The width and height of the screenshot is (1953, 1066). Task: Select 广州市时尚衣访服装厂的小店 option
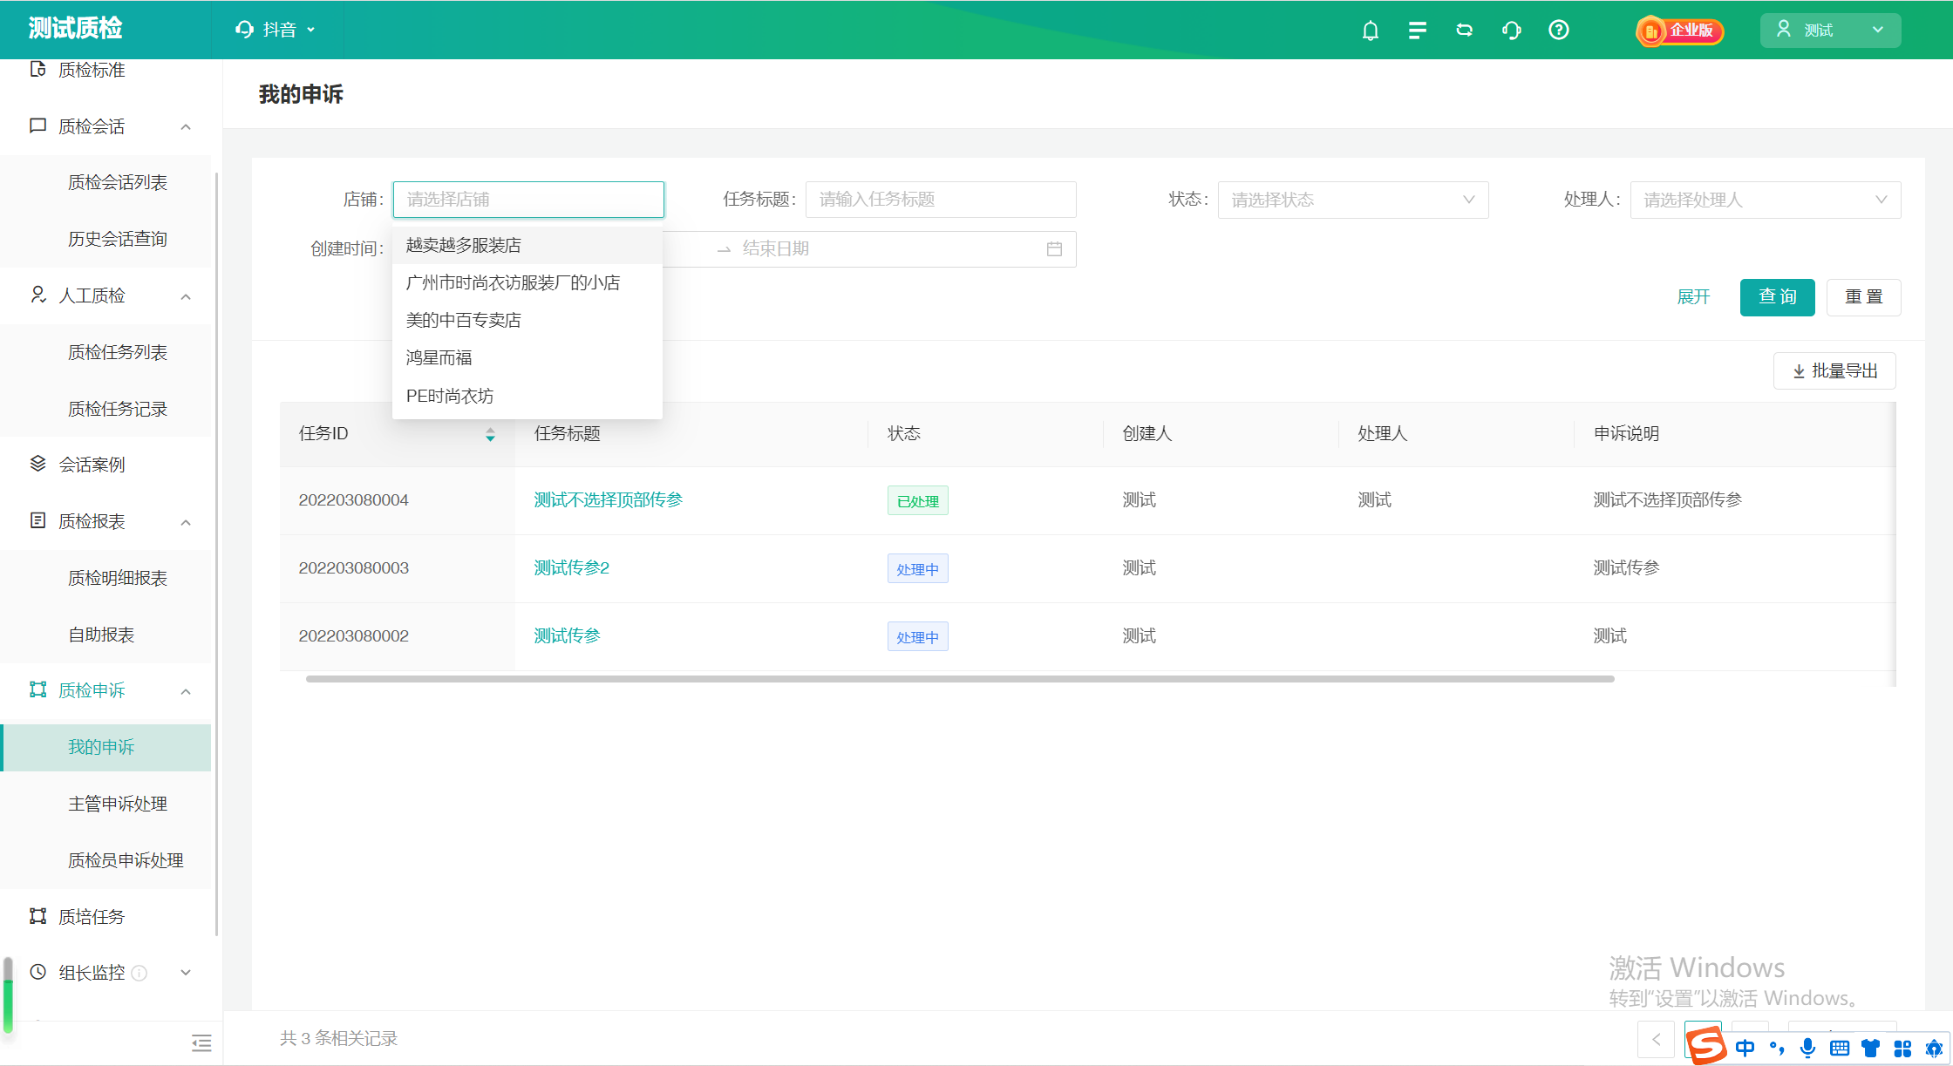pos(527,282)
